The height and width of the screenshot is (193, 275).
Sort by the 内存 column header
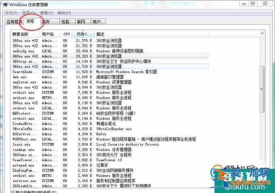click(x=83, y=34)
